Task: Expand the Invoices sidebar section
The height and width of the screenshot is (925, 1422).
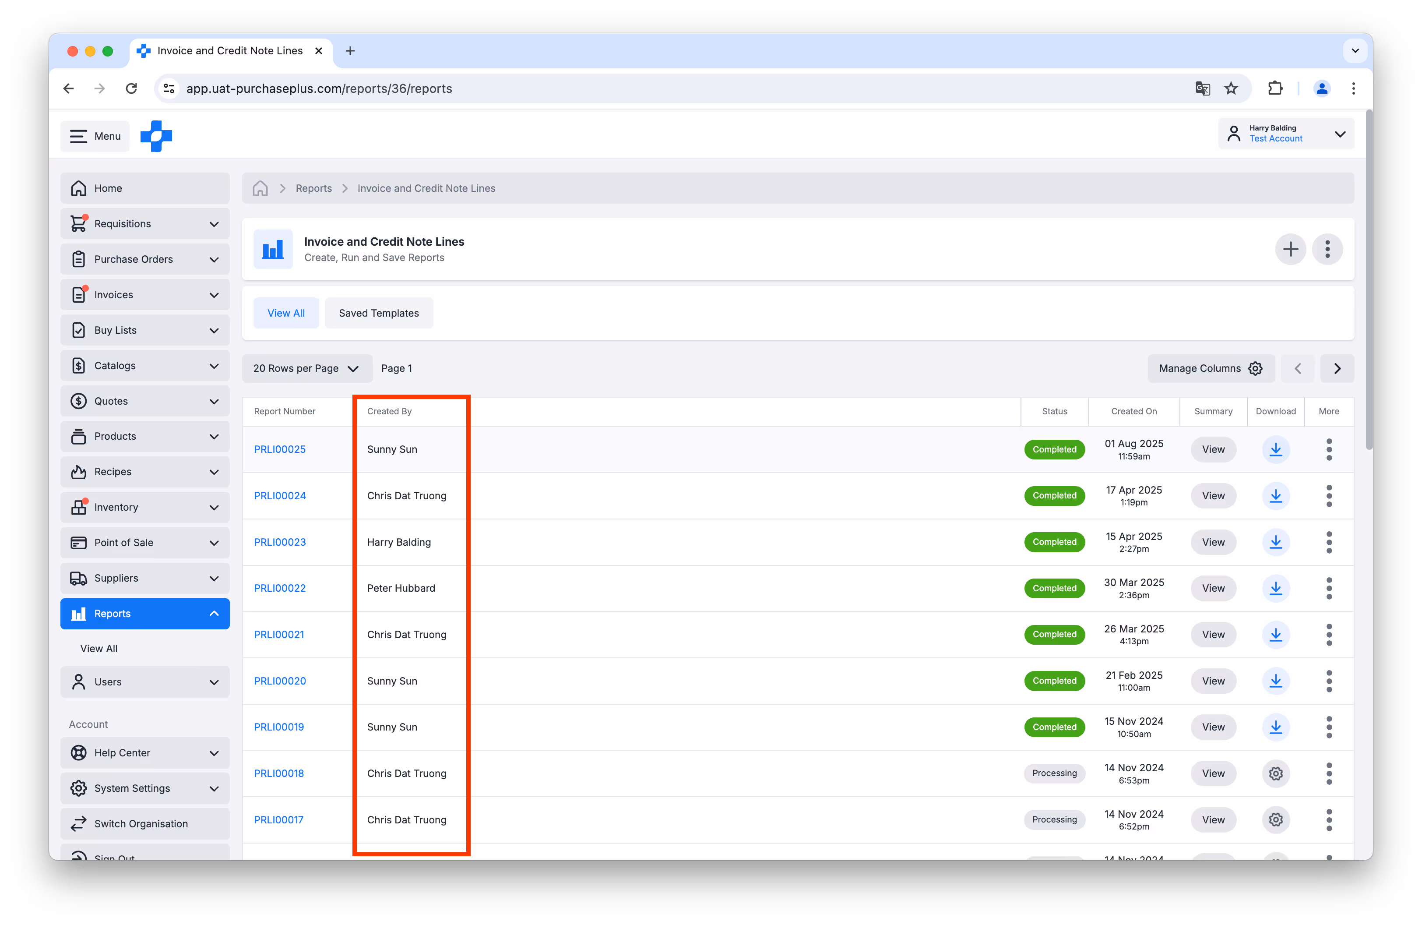Action: click(x=144, y=295)
